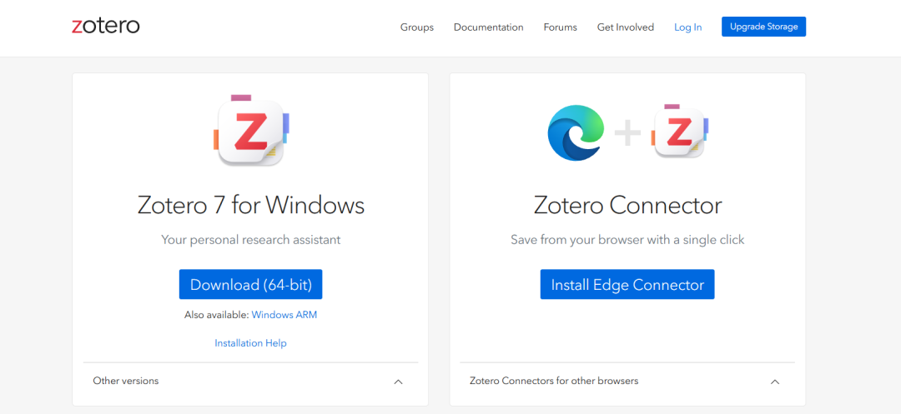Expand the Other versions section label
The height and width of the screenshot is (414, 901).
(126, 381)
